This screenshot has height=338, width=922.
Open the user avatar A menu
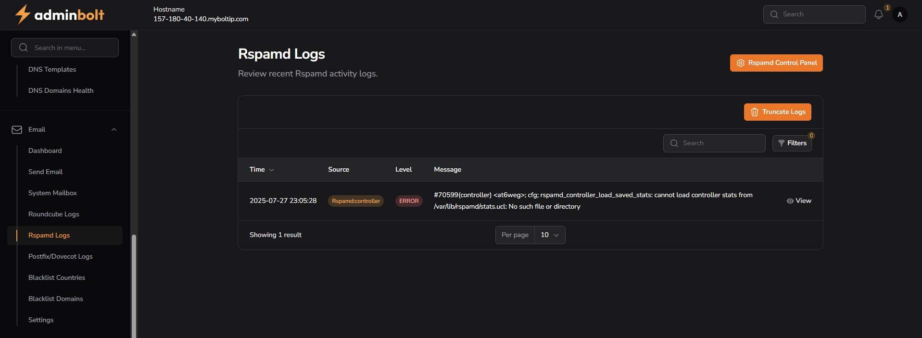click(900, 14)
